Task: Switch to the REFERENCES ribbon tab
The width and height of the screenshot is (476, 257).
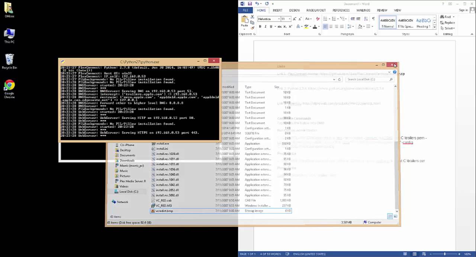Action: click(x=341, y=10)
